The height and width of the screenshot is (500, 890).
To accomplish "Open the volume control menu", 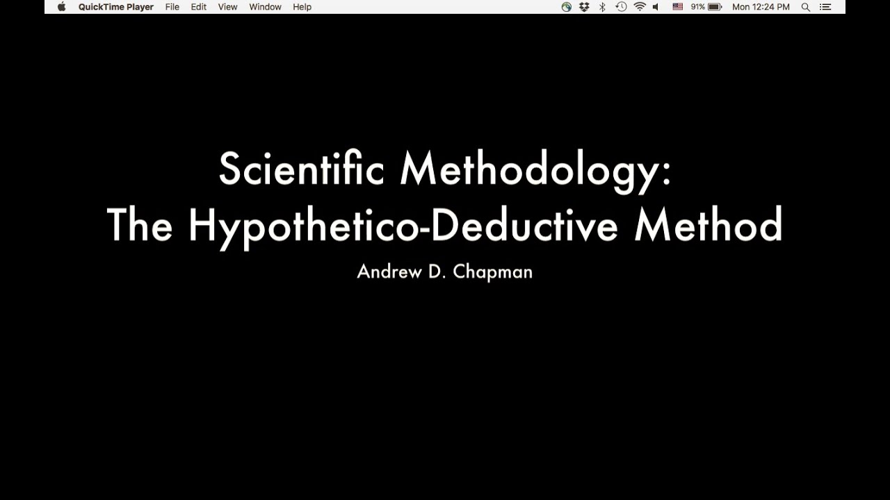I will click(656, 7).
